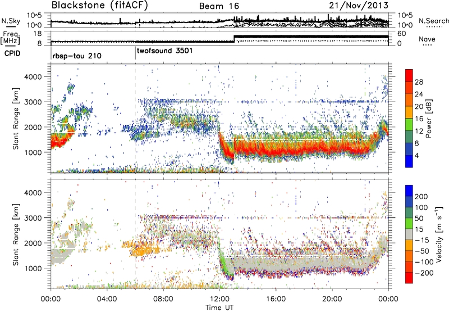Click the "12:00" time axis tick

tap(219, 299)
